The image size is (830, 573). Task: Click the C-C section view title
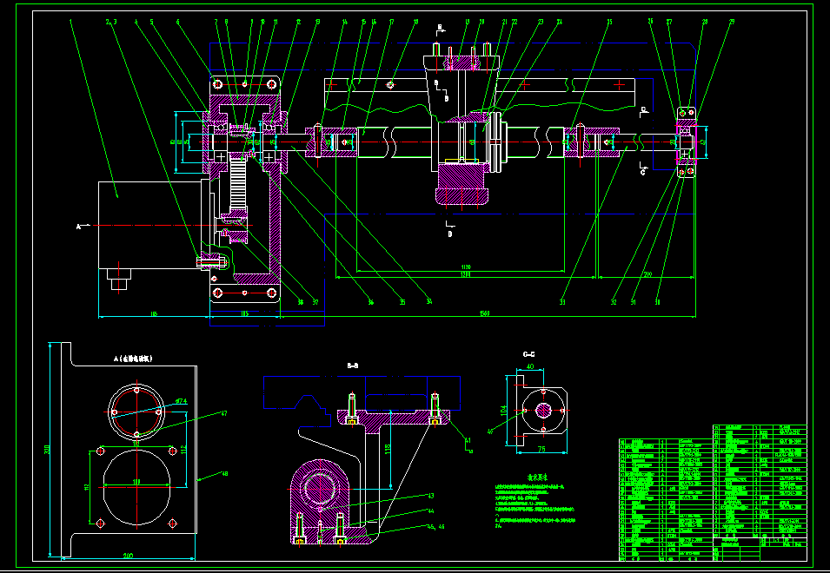click(528, 354)
